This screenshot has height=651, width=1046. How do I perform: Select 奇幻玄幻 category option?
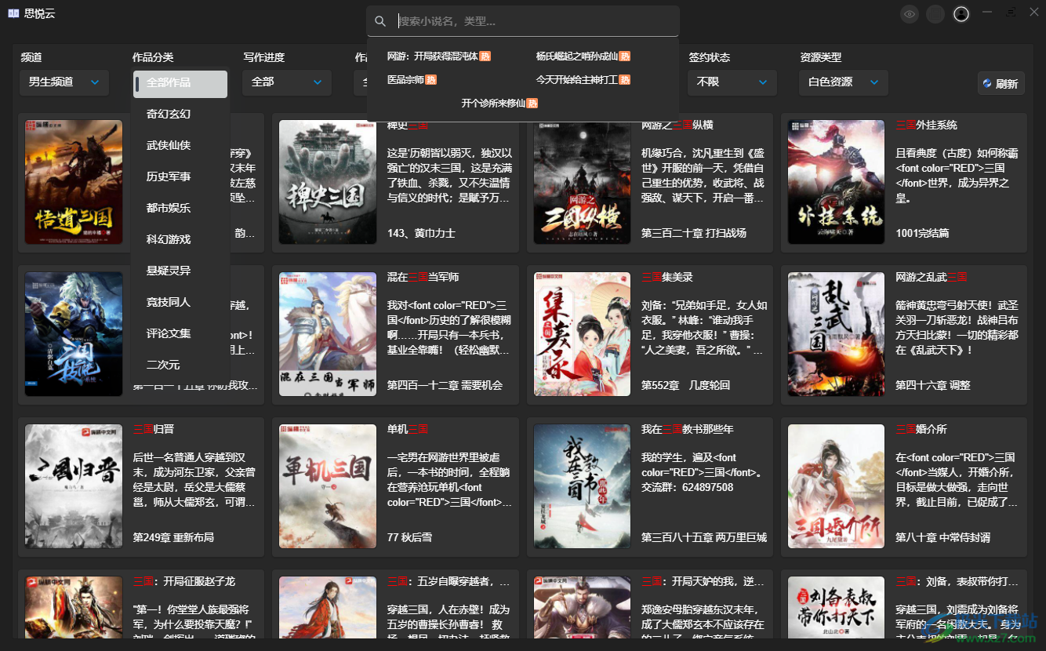pos(180,114)
